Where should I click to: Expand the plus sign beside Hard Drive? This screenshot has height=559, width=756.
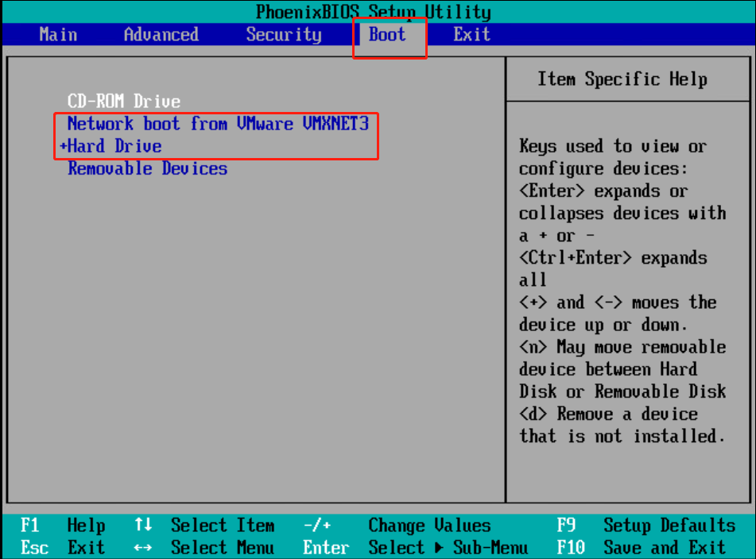point(63,146)
